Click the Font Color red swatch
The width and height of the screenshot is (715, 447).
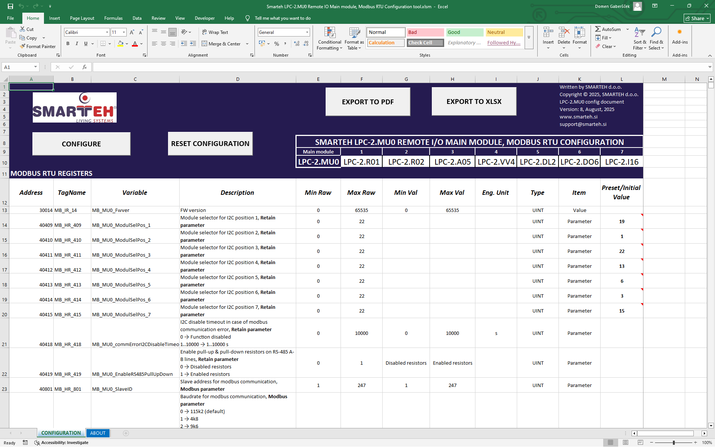[135, 44]
